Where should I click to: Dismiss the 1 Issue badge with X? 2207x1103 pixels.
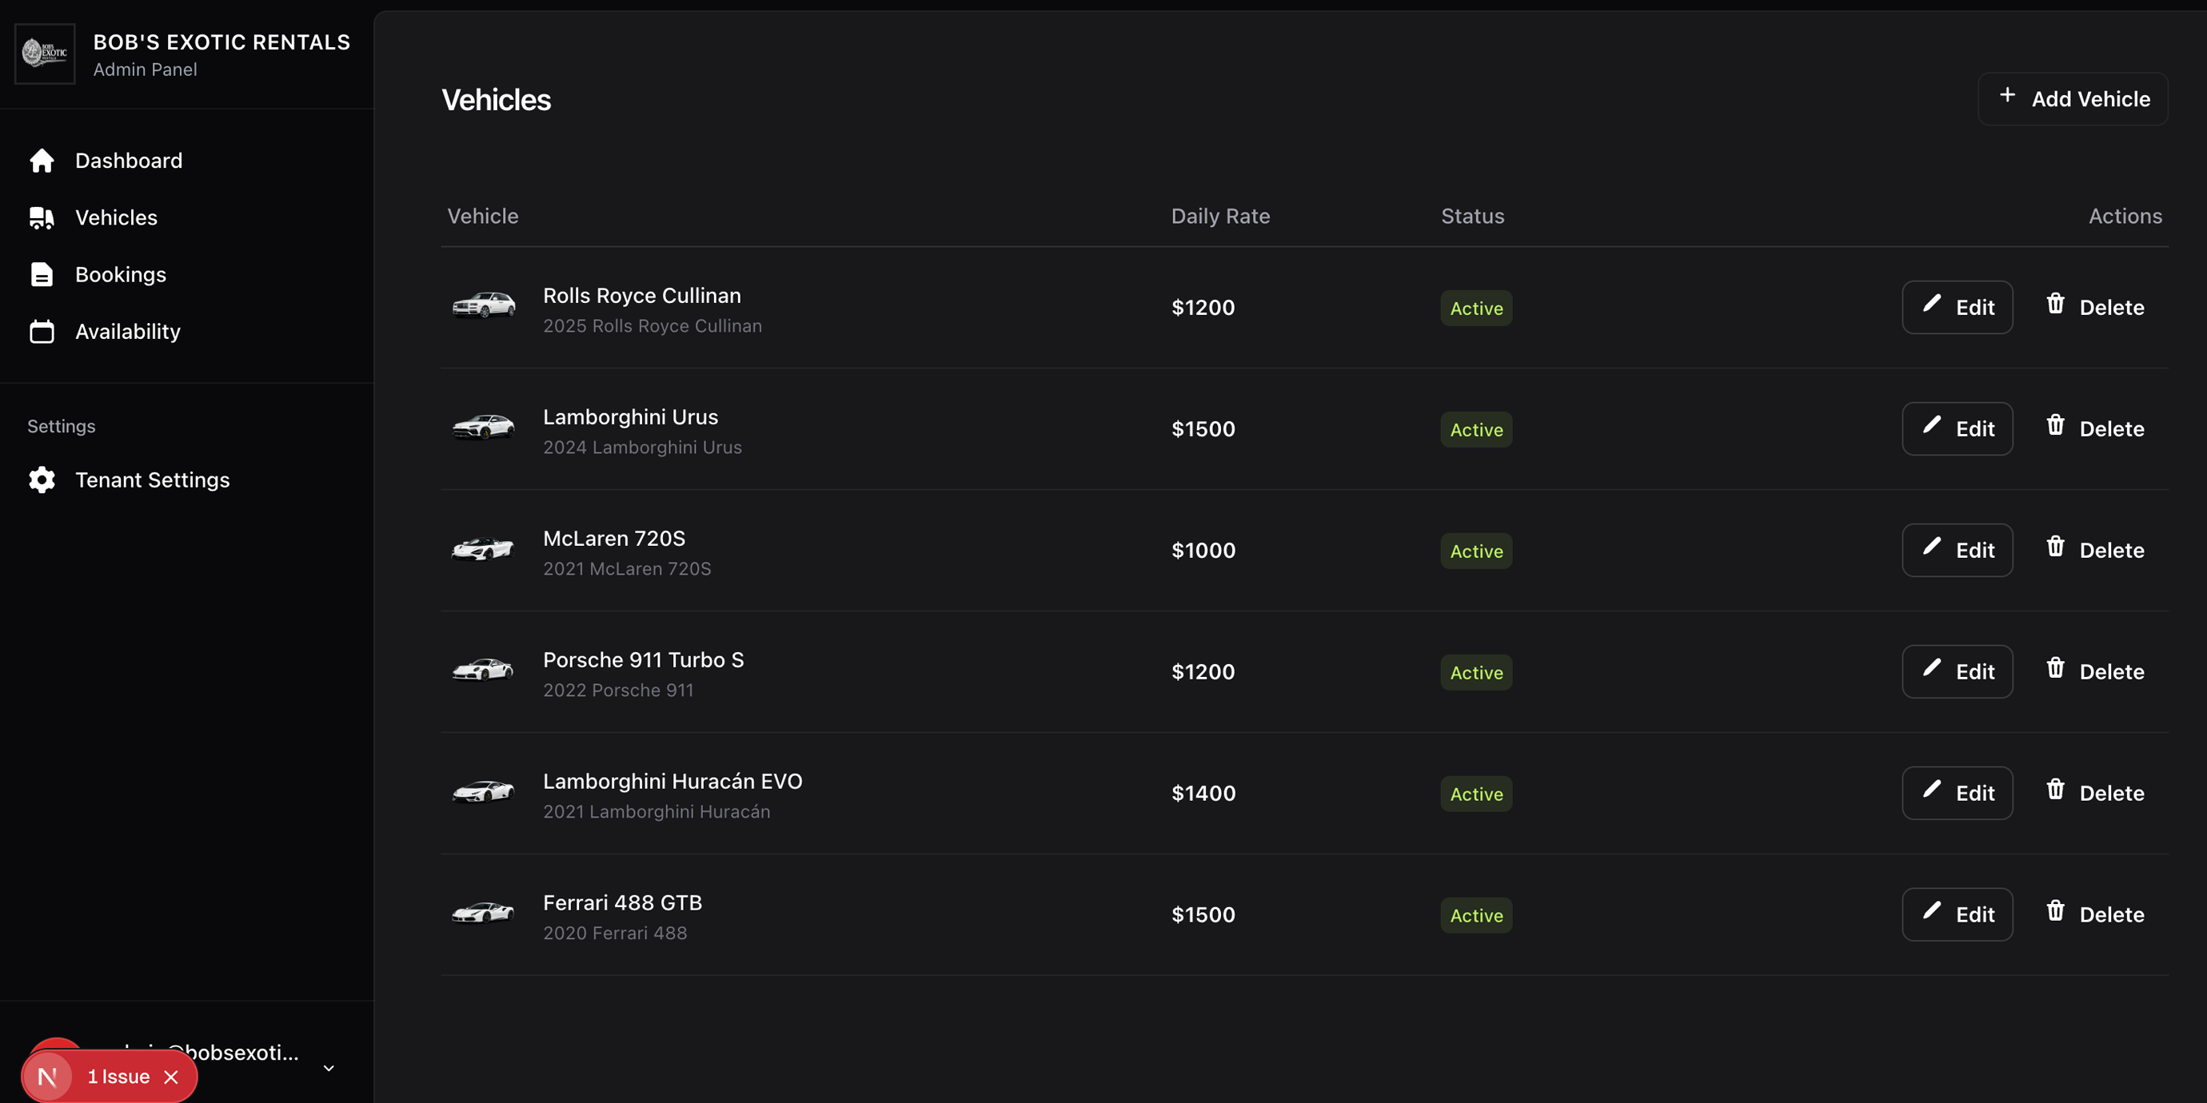pos(171,1077)
